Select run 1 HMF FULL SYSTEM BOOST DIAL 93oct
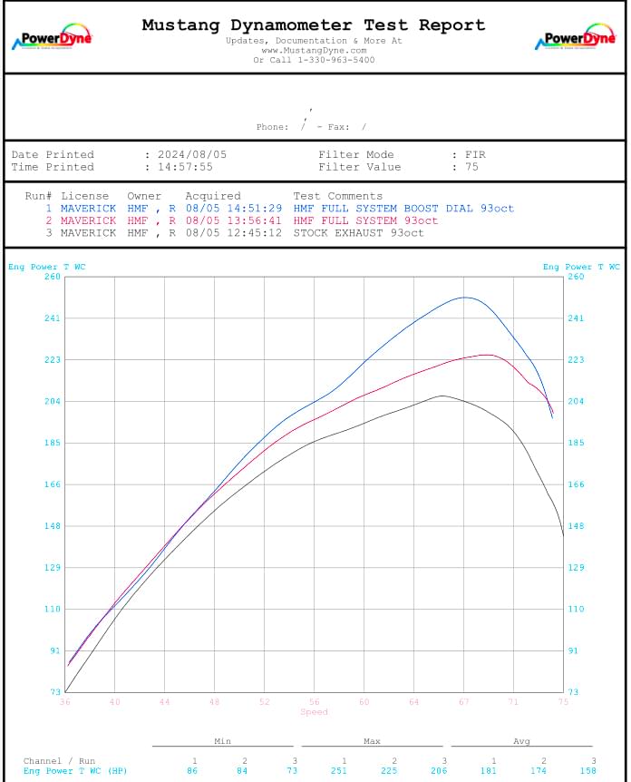Screen dimensions: 631x782 pos(403,209)
